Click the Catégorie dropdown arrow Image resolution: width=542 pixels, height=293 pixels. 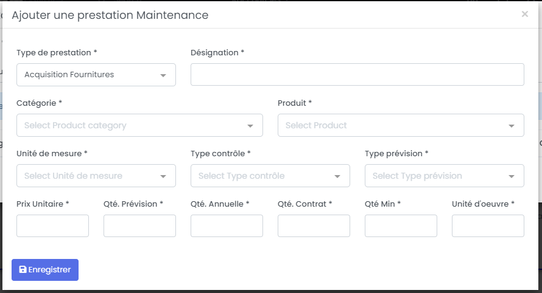[250, 126]
